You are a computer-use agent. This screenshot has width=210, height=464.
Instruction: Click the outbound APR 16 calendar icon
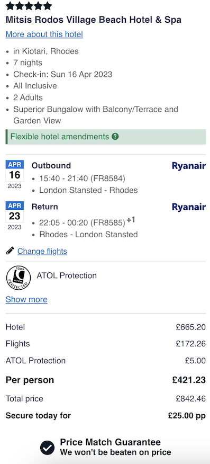pos(14,175)
